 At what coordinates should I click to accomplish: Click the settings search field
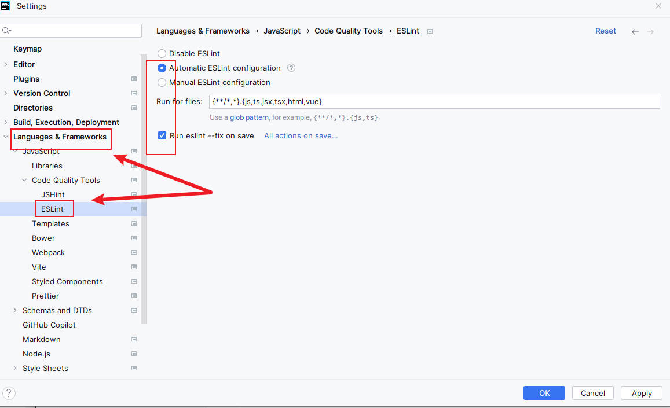click(71, 31)
